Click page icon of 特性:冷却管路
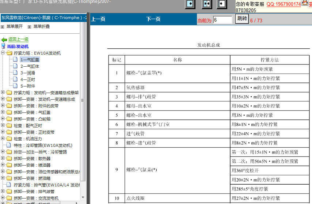Image resolution: width=312 pixels, height=204 pixels. pos(9,145)
